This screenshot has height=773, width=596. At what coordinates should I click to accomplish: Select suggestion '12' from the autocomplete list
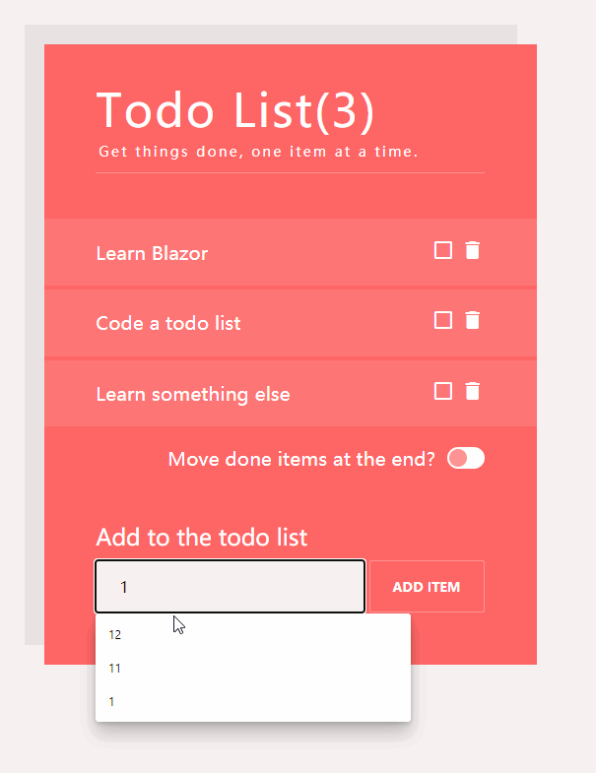coord(115,635)
